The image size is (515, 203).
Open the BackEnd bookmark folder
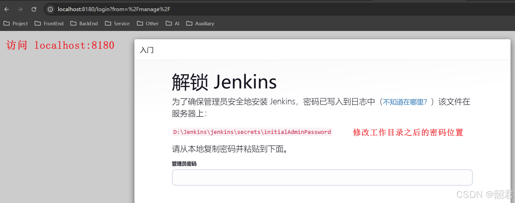tap(84, 23)
